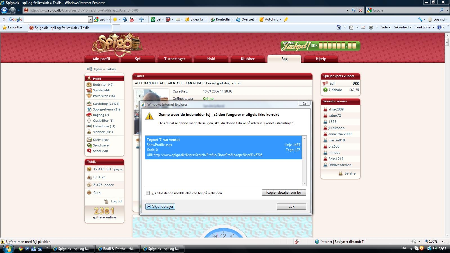Open the zoom level 100% dropdown
Image resolution: width=450 pixels, height=253 pixels.
coord(442,241)
